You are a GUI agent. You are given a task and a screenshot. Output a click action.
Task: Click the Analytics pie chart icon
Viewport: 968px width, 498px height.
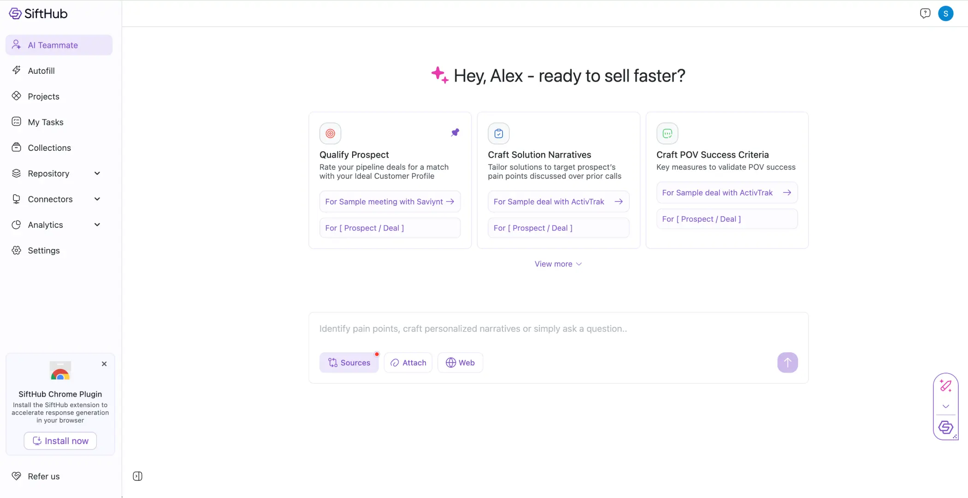click(x=17, y=225)
